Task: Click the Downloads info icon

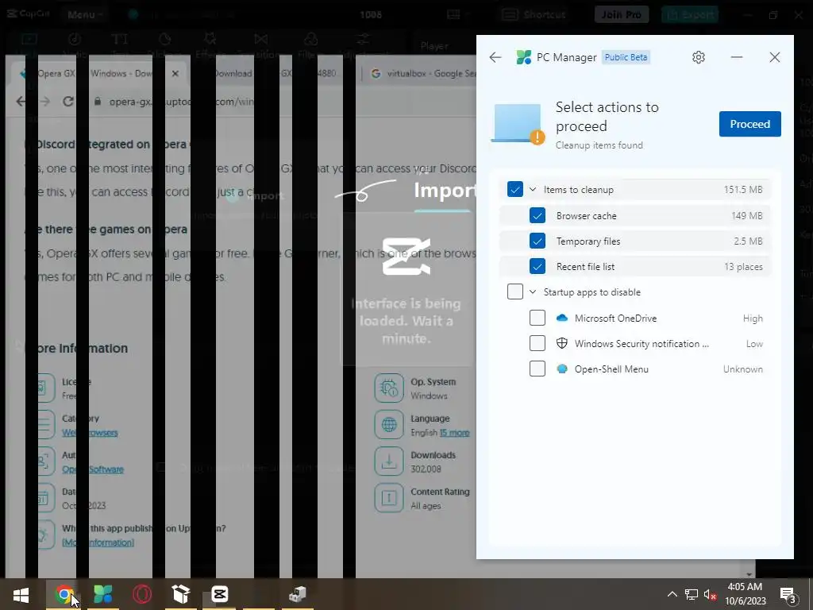Action: (x=389, y=461)
